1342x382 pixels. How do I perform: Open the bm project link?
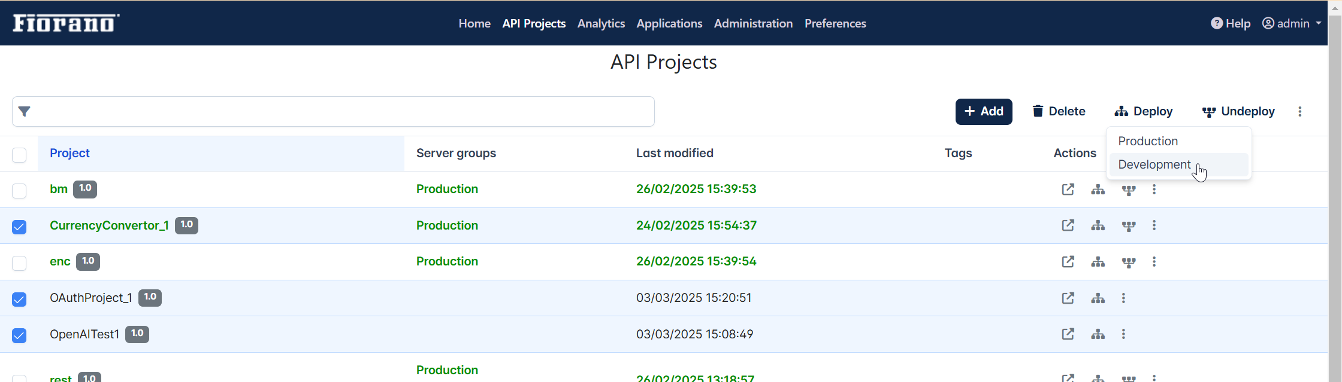point(59,189)
